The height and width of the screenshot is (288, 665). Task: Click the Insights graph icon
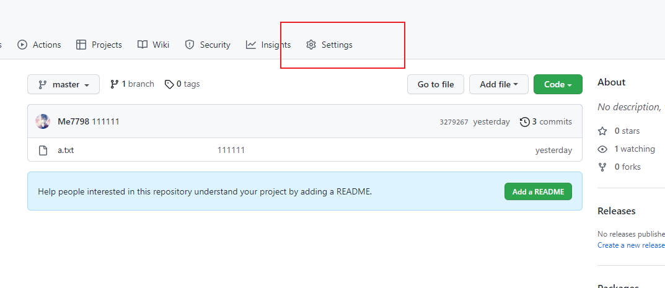coord(251,45)
